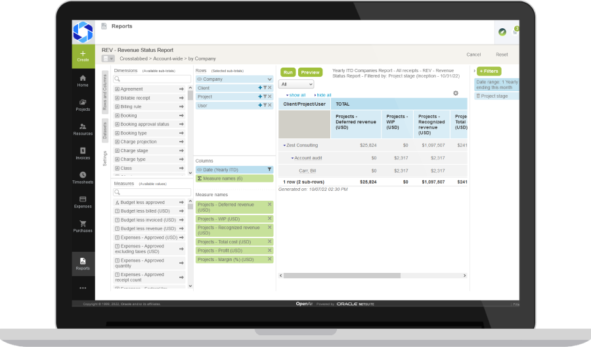
Task: Open Projects in the sidebar
Action: tap(83, 105)
